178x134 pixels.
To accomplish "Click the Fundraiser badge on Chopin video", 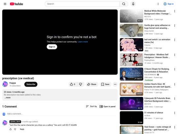I will tap(149, 80).
